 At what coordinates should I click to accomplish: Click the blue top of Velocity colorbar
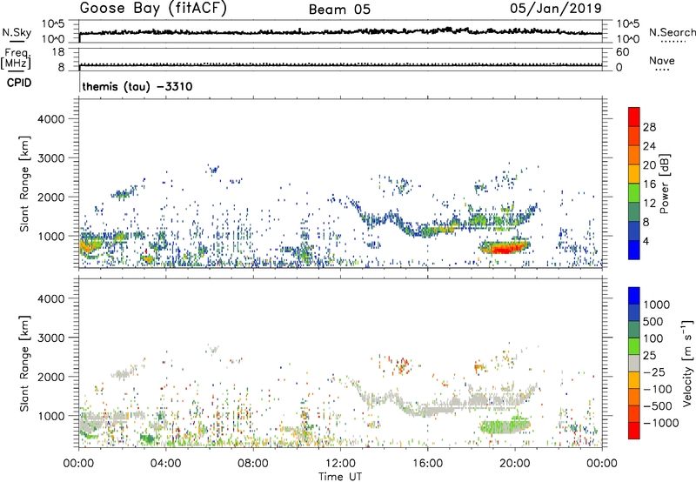click(634, 296)
